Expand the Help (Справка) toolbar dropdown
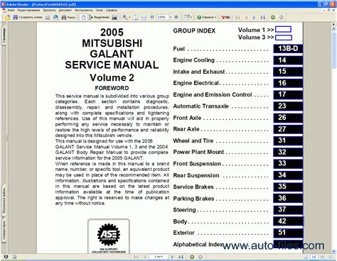The height and width of the screenshot is (261, 337). coord(215,17)
